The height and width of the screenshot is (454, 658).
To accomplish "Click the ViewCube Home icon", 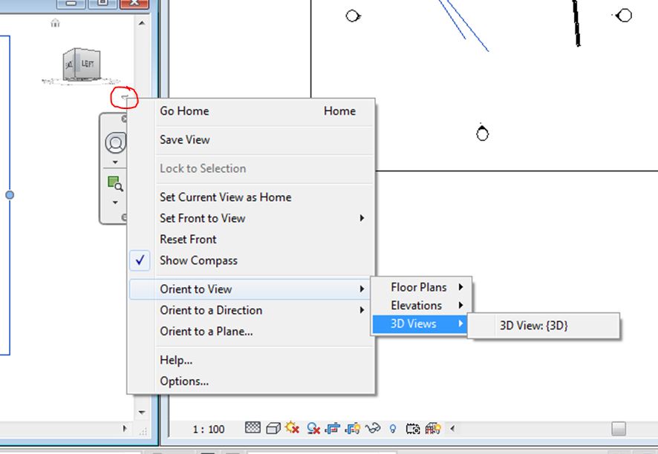I will click(x=55, y=23).
